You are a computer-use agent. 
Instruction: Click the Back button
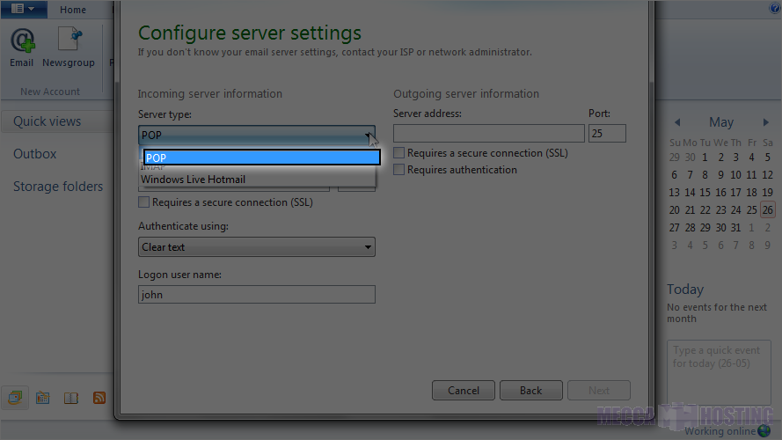[x=530, y=391]
